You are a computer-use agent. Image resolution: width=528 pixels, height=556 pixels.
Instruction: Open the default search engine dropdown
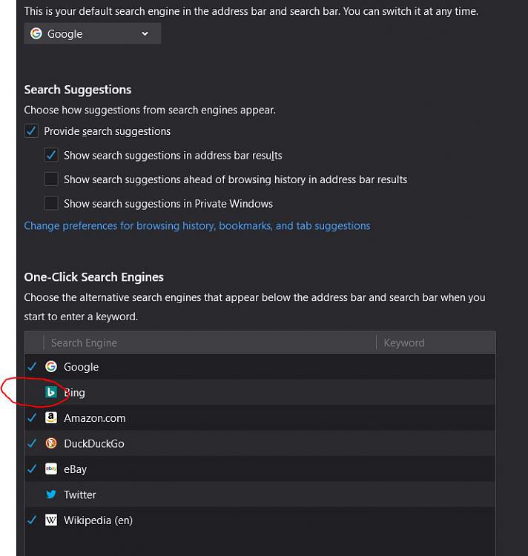[x=93, y=33]
